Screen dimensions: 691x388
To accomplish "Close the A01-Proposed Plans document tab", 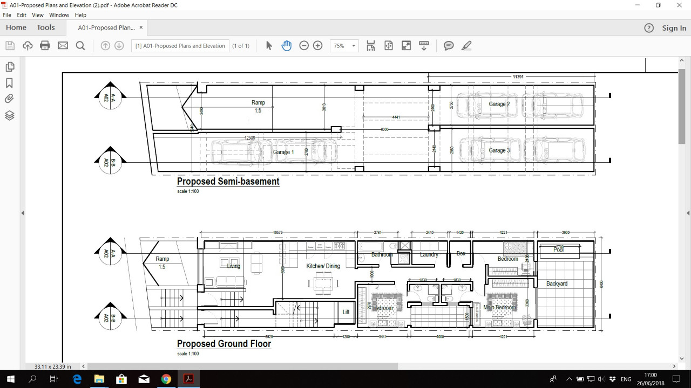I will 141,27.
